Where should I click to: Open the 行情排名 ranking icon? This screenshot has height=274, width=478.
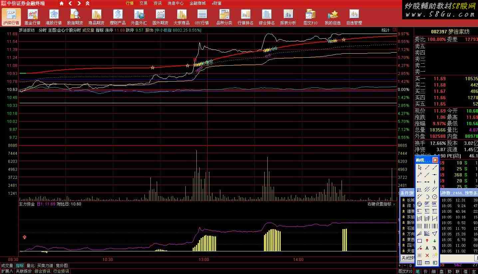click(245, 17)
